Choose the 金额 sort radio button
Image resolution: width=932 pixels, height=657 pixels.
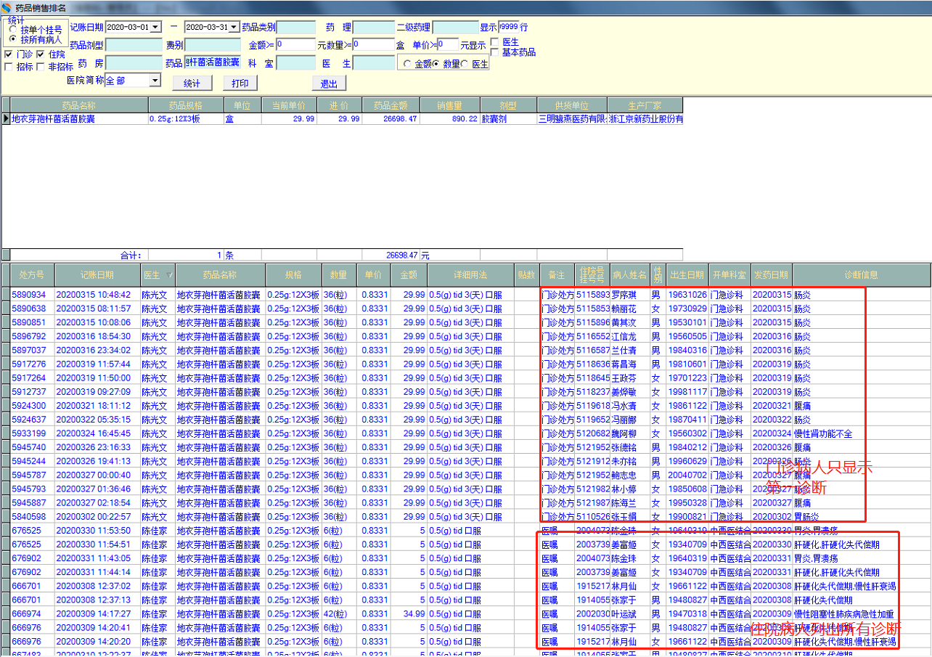pyautogui.click(x=407, y=65)
